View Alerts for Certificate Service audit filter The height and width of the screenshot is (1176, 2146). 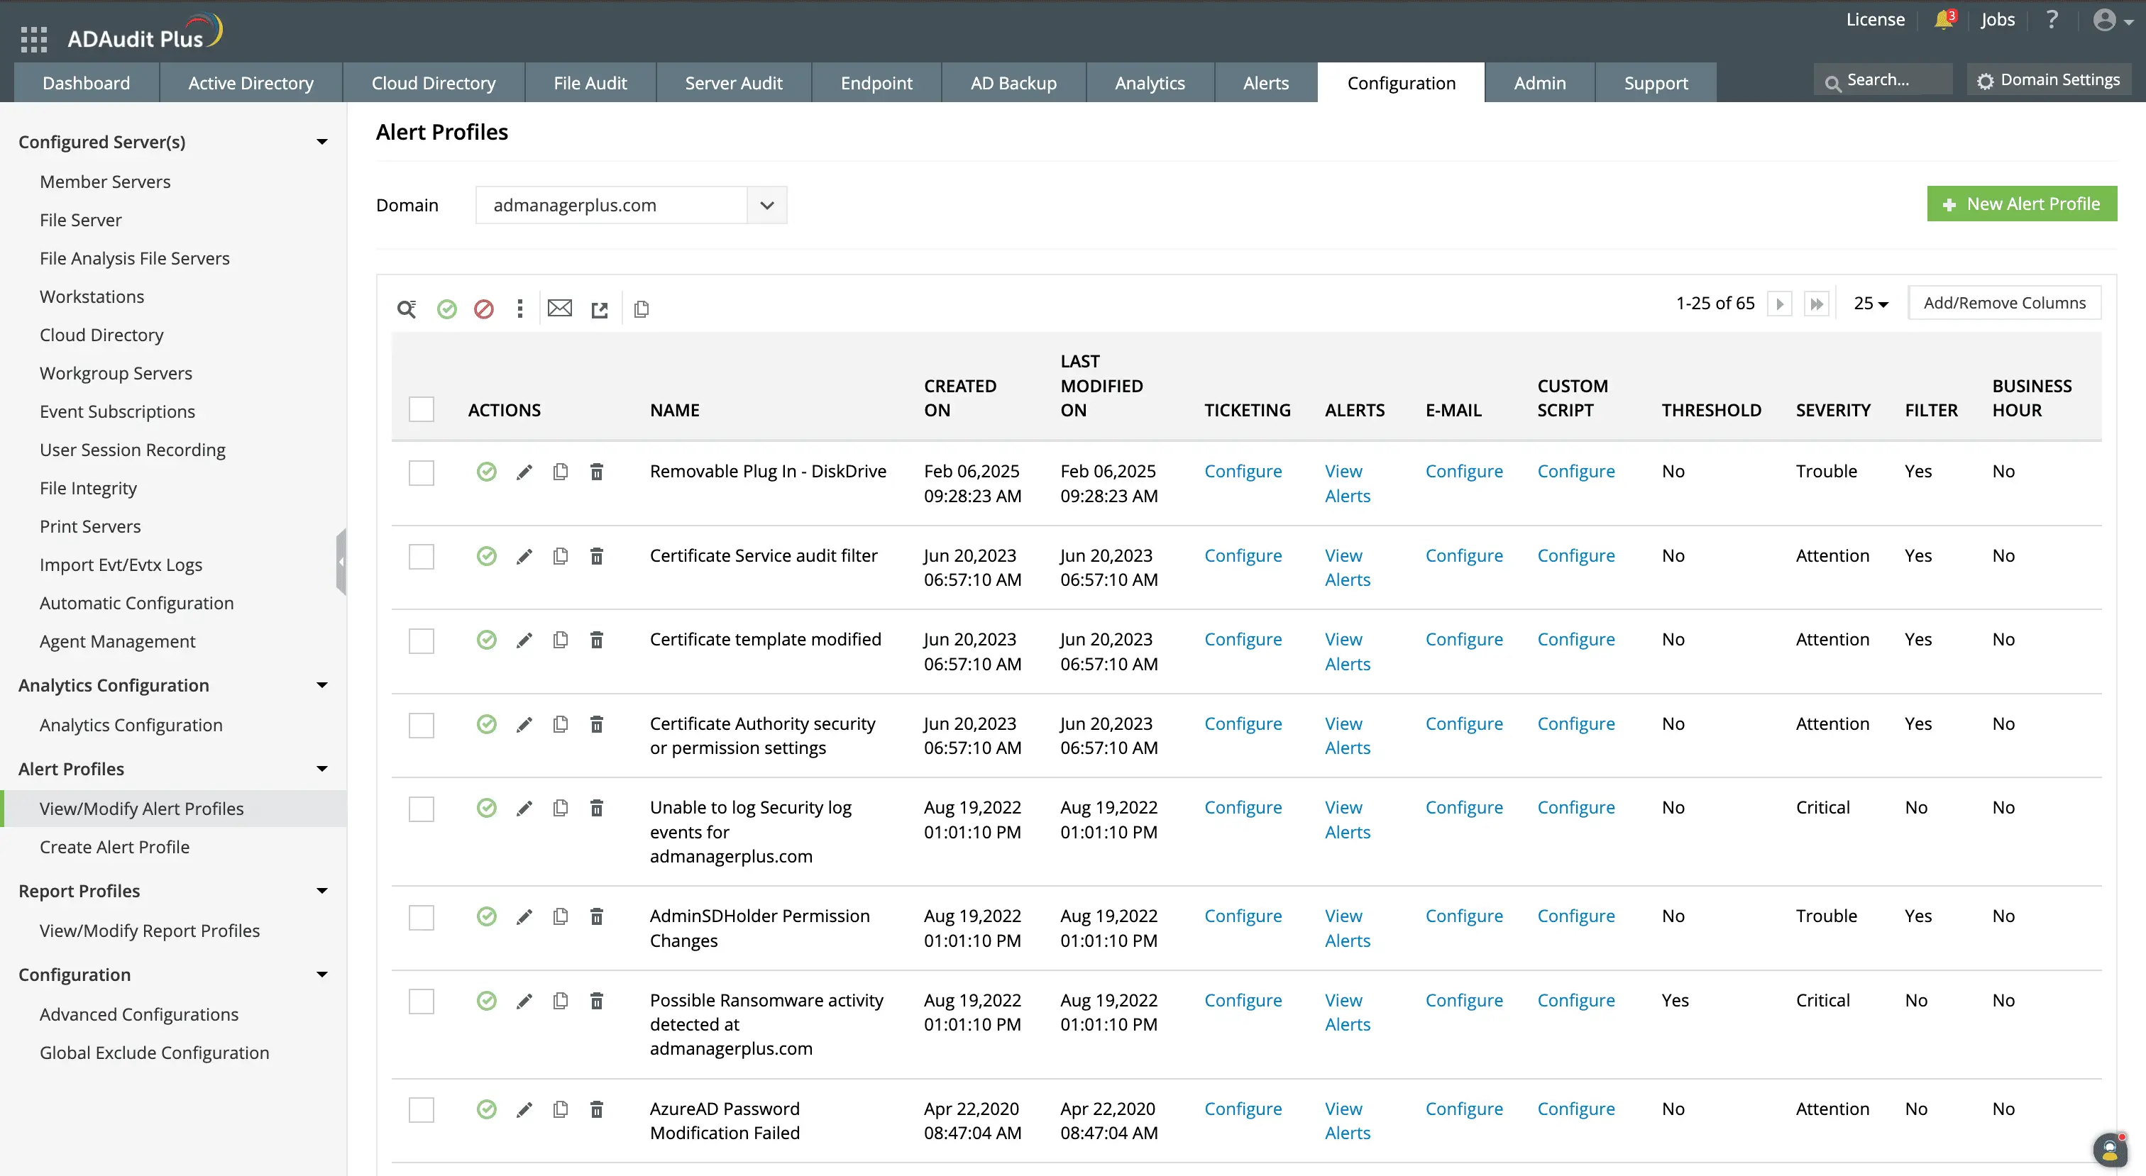tap(1347, 567)
